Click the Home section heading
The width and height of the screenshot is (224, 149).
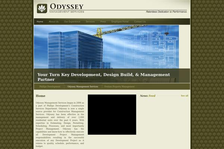coord(41,96)
